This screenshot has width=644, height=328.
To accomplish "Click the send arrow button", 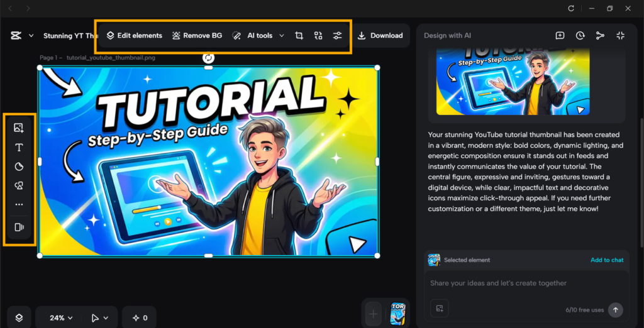I will 615,310.
